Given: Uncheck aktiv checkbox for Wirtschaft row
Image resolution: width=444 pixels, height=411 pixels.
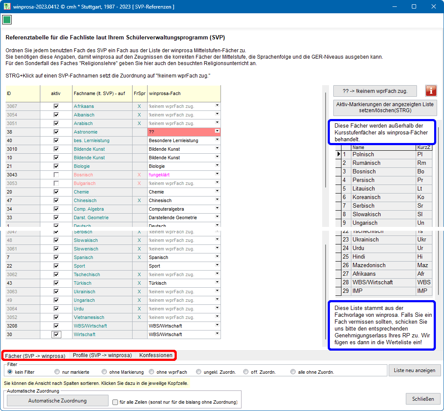Looking at the screenshot, I should tap(56, 334).
